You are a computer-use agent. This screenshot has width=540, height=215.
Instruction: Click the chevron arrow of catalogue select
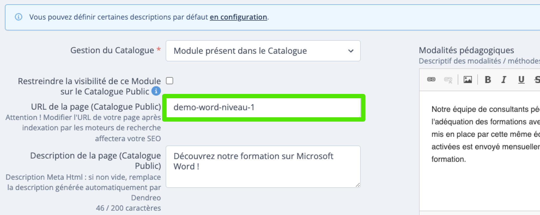[x=351, y=51]
